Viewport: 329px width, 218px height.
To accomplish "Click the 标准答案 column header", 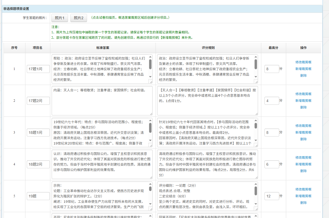I will (103, 48).
